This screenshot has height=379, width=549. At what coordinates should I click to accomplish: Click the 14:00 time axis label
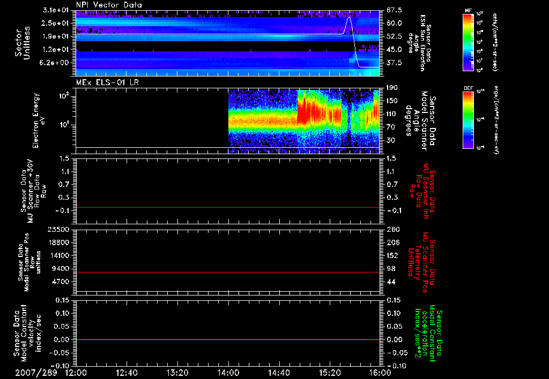coord(228,373)
